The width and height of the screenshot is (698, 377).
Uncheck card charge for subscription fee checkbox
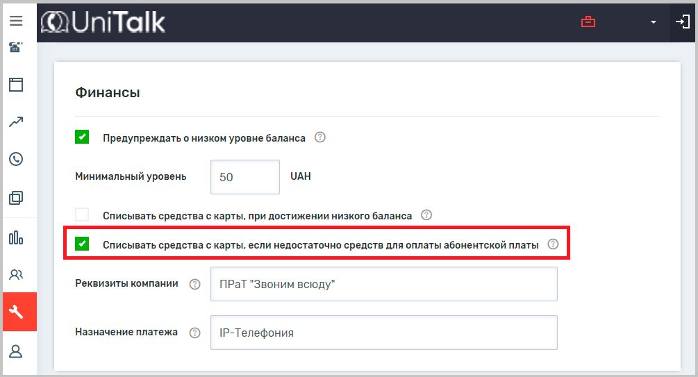click(x=82, y=244)
